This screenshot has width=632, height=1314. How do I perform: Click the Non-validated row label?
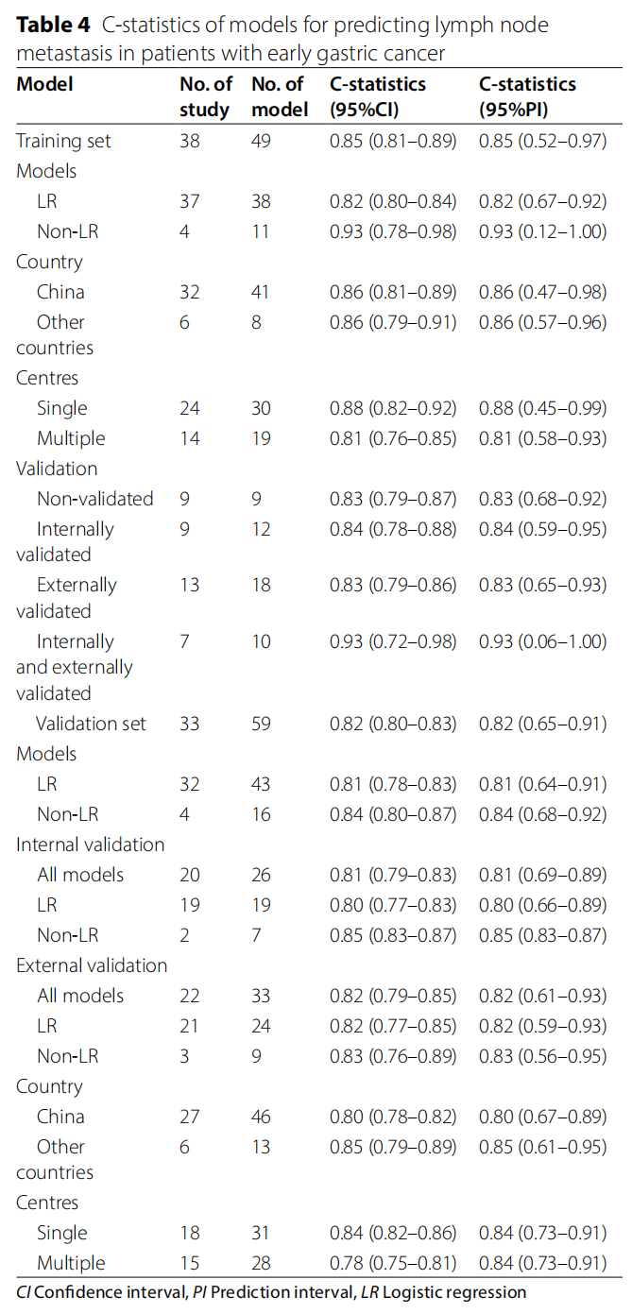[x=94, y=499]
